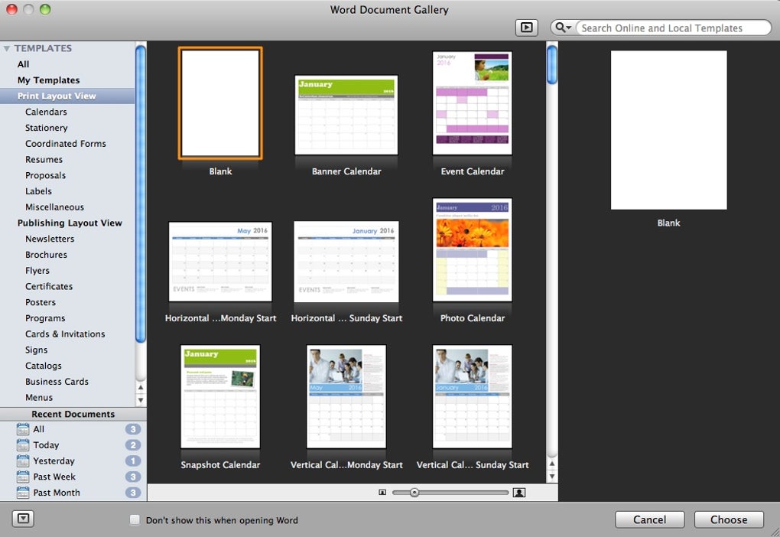Click the sidebar vertical scrollbar thumb
This screenshot has height=537, width=780.
(141, 194)
